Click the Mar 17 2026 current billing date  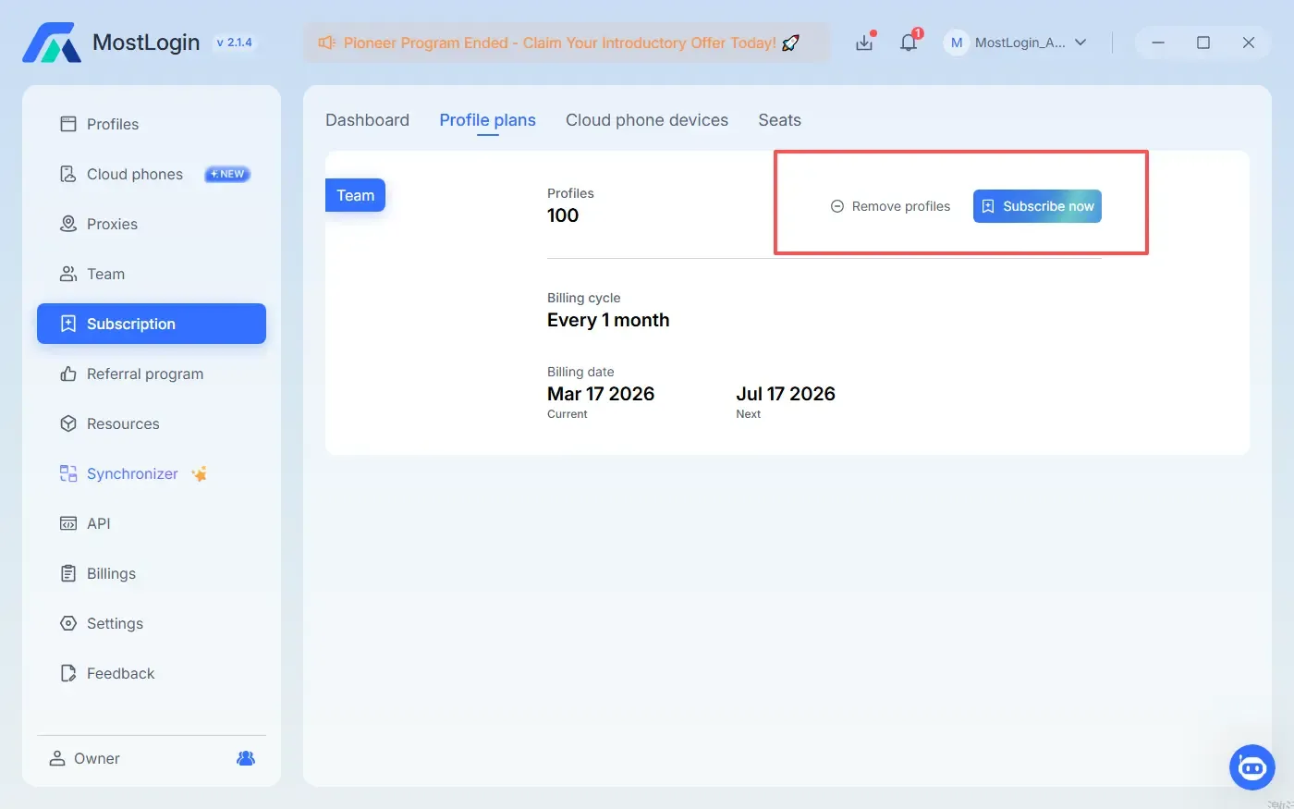coord(601,394)
